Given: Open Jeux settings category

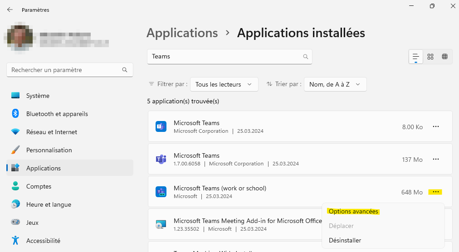Looking at the screenshot, I should [x=70, y=223].
